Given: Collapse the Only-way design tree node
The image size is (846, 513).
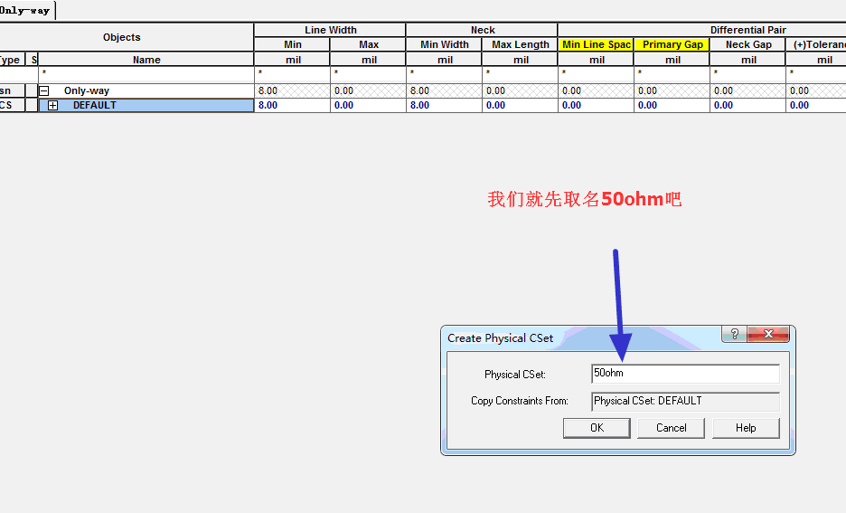Looking at the screenshot, I should coord(43,91).
